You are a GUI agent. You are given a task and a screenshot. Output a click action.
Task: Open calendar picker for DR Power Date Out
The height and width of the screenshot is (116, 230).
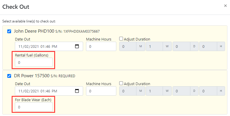point(77,91)
